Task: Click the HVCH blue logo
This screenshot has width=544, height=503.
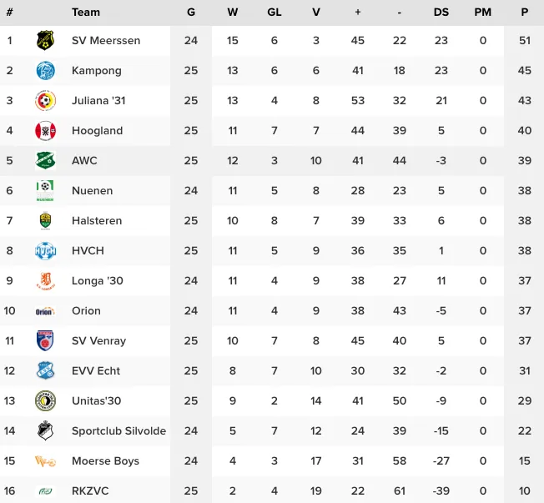Action: [x=45, y=251]
